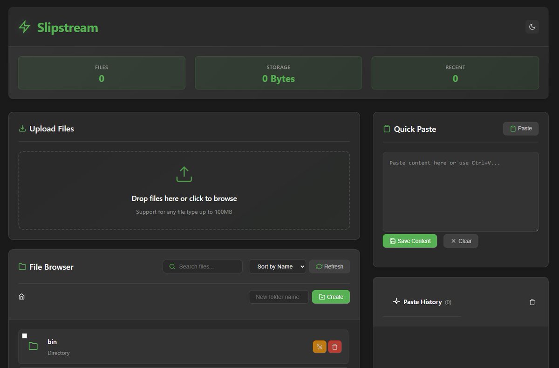
Task: Click the Clear button below the paste area
Action: pos(460,241)
